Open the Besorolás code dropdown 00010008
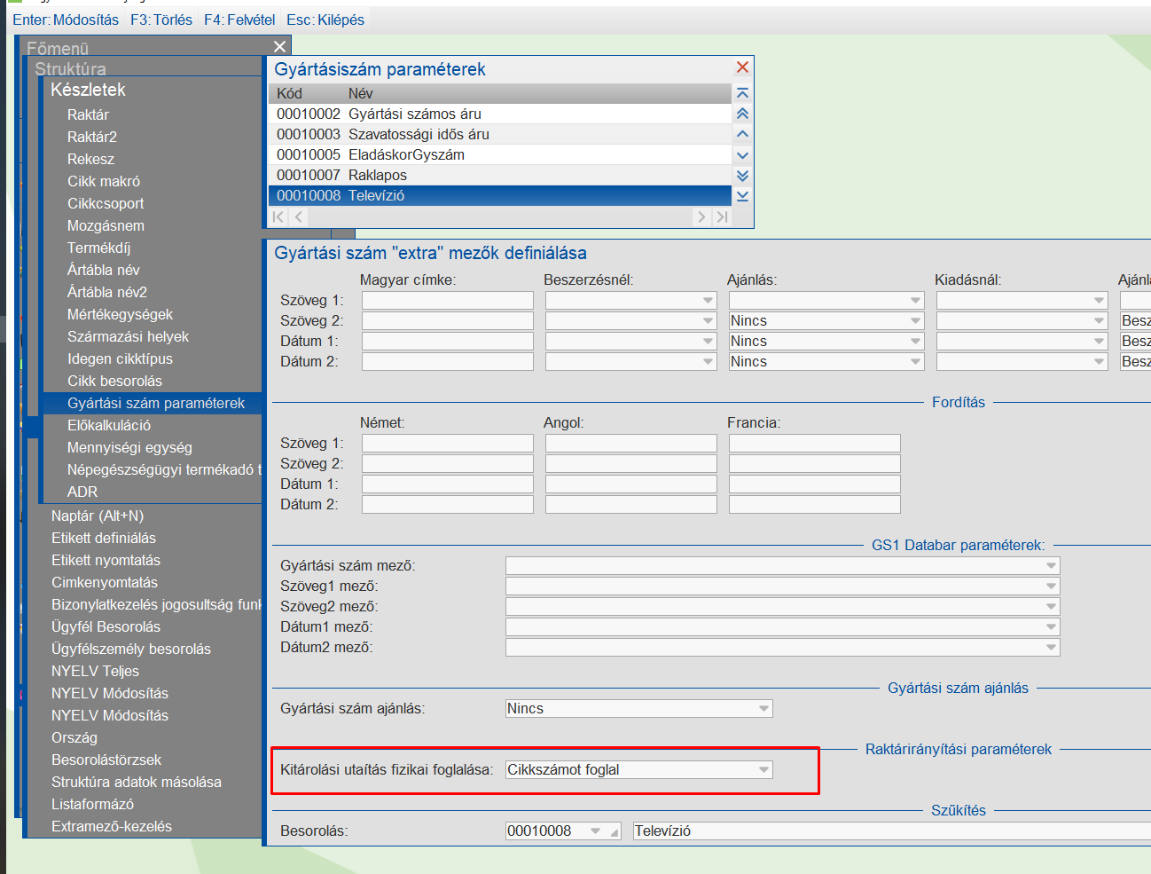The height and width of the screenshot is (874, 1151). click(596, 831)
